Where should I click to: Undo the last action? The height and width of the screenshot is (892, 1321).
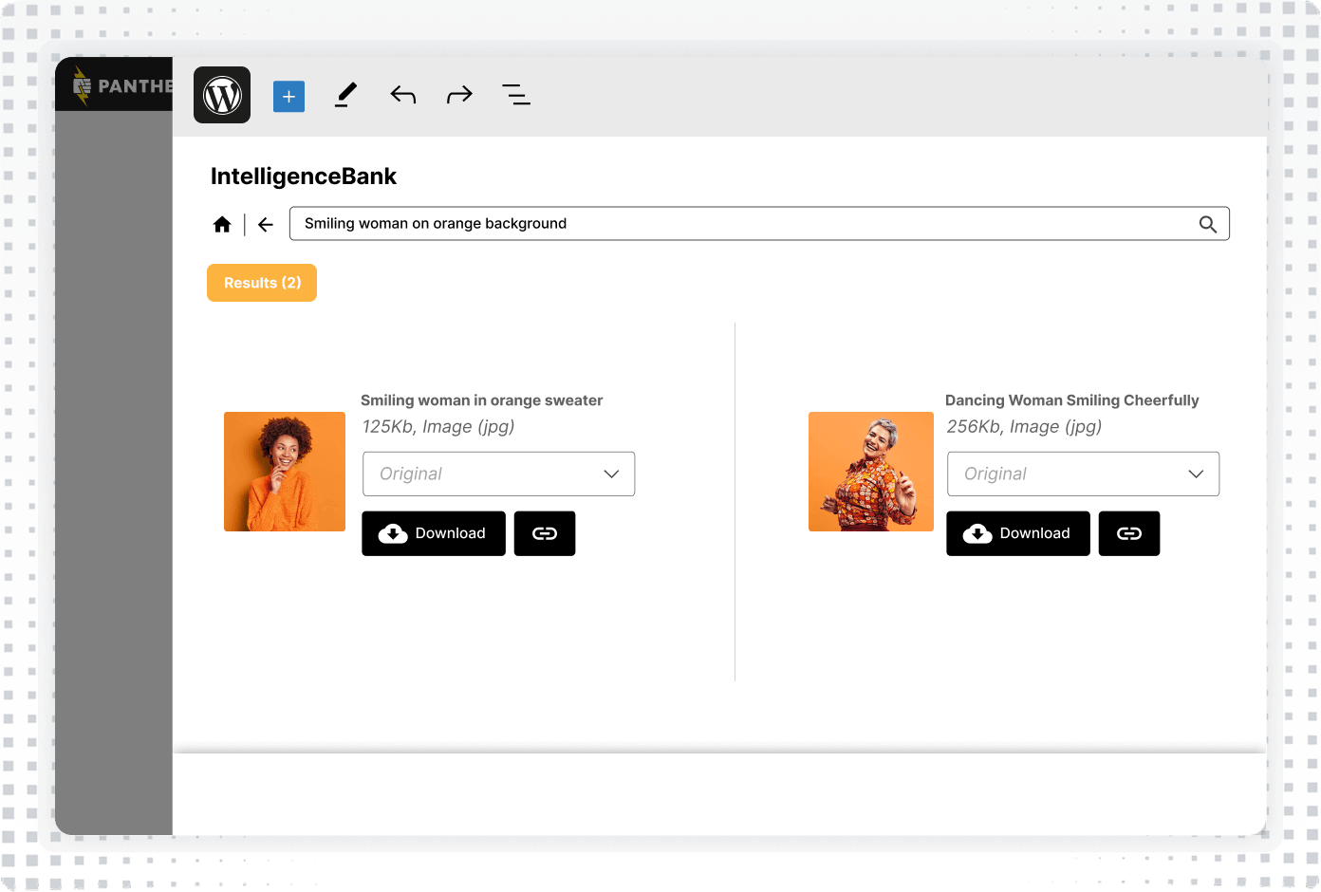(x=403, y=95)
